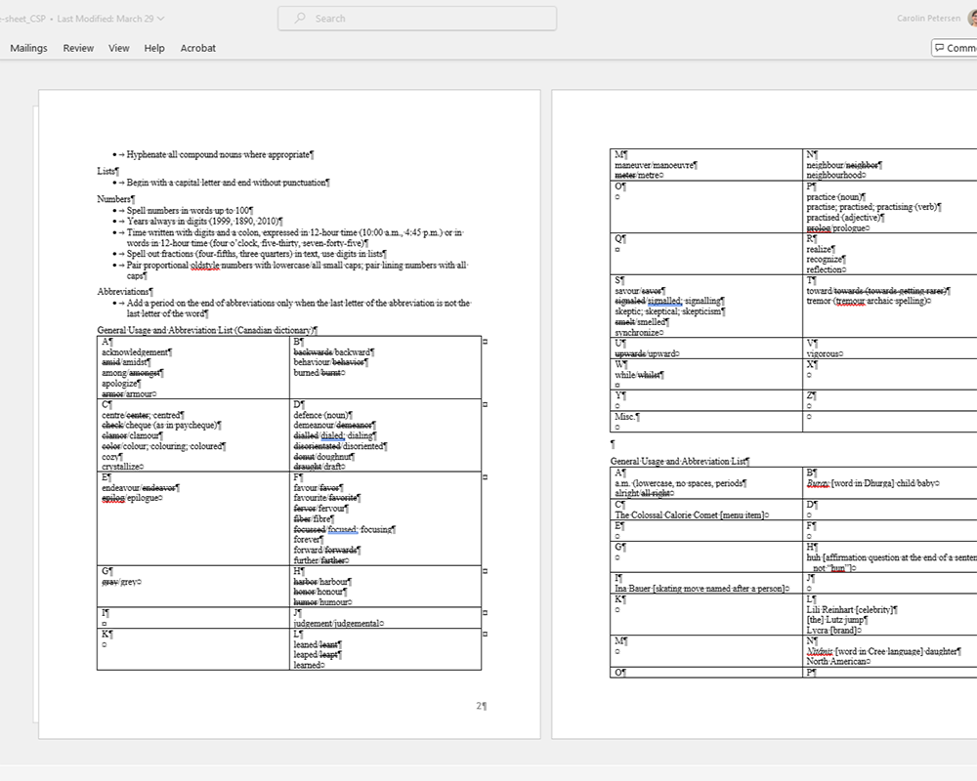
Task: Open the Acrobat tab
Action: pyautogui.click(x=198, y=48)
